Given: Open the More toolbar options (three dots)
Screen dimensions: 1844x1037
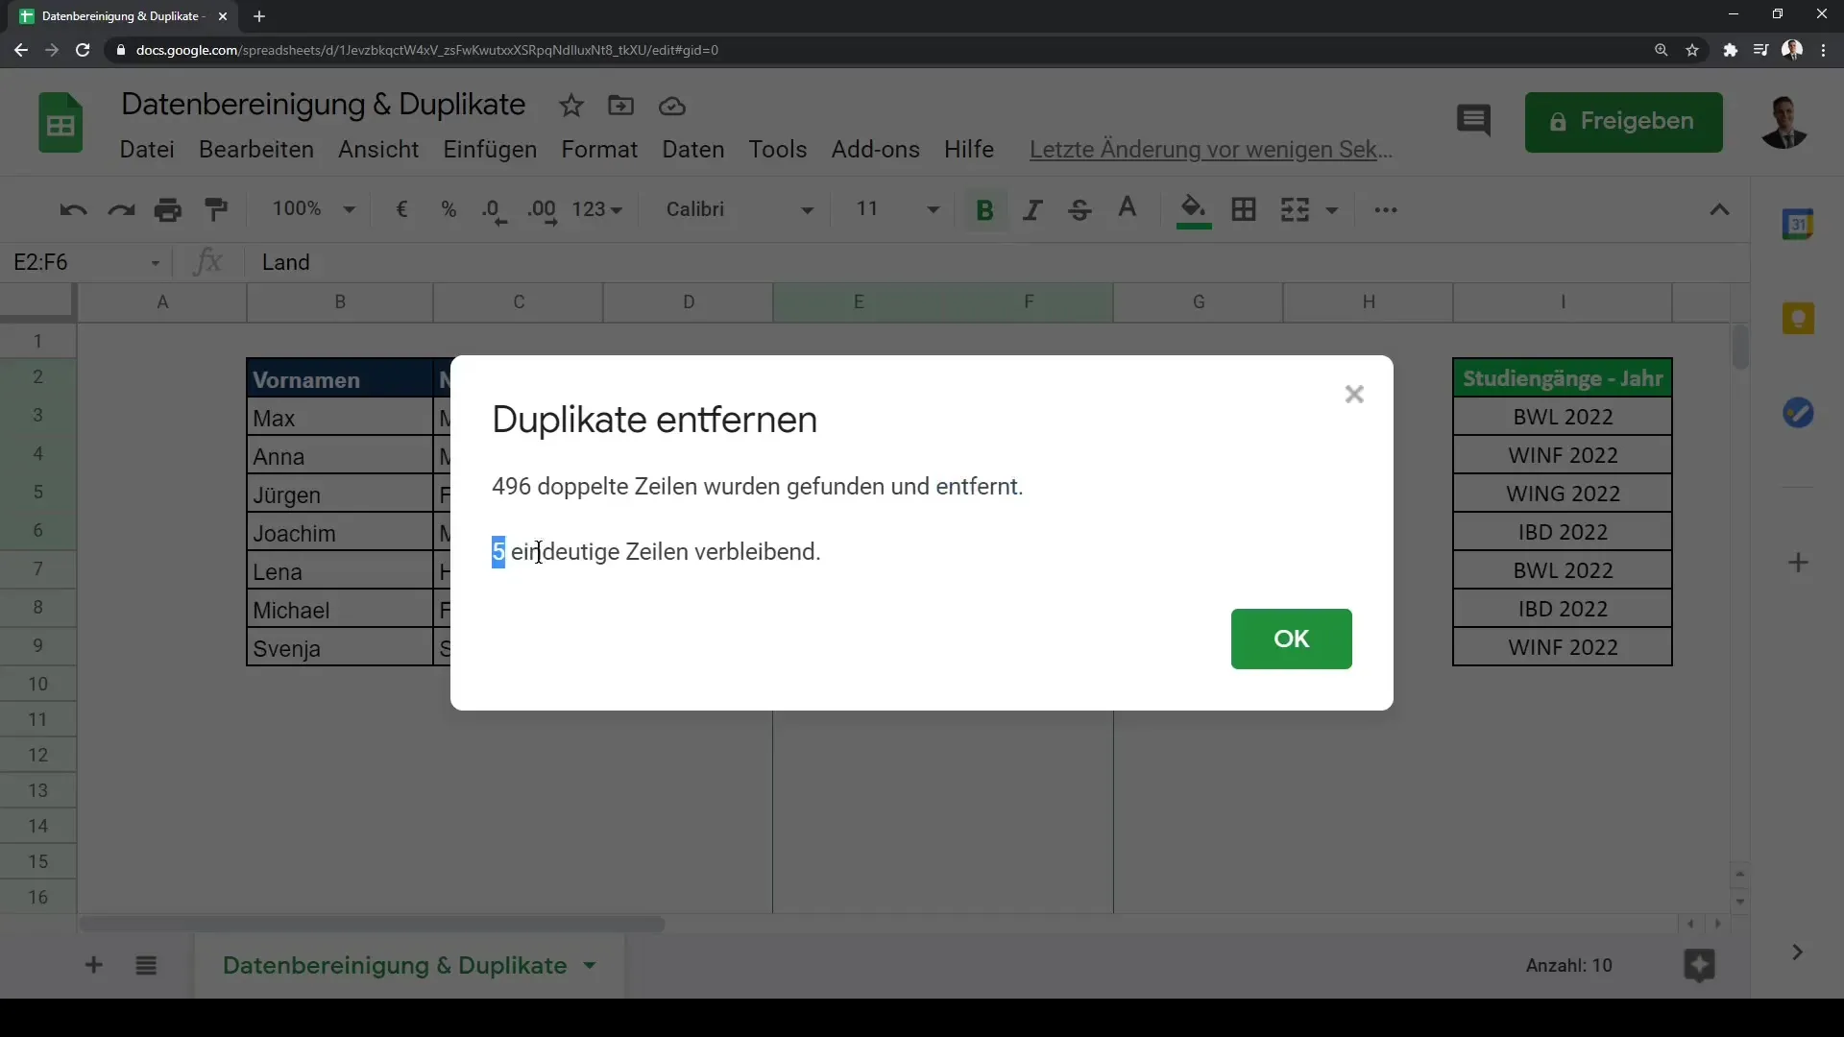Looking at the screenshot, I should (x=1386, y=209).
